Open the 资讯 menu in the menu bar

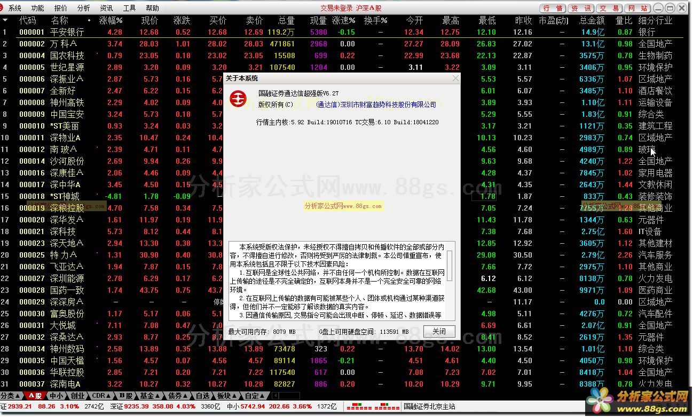click(106, 8)
